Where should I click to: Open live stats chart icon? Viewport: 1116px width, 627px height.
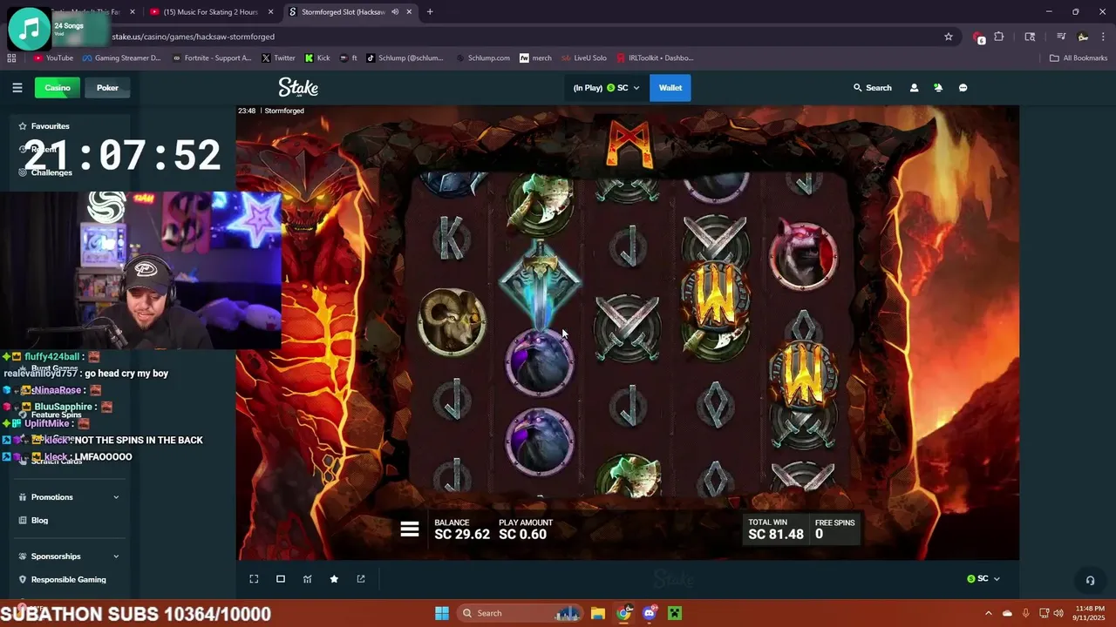tap(307, 579)
